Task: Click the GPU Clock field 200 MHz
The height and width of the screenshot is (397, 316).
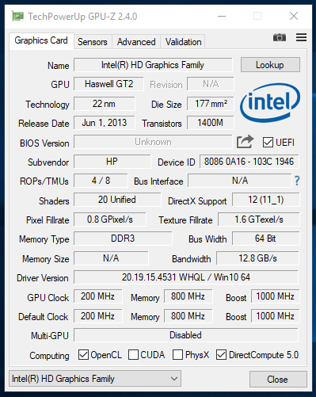Action: (98, 296)
